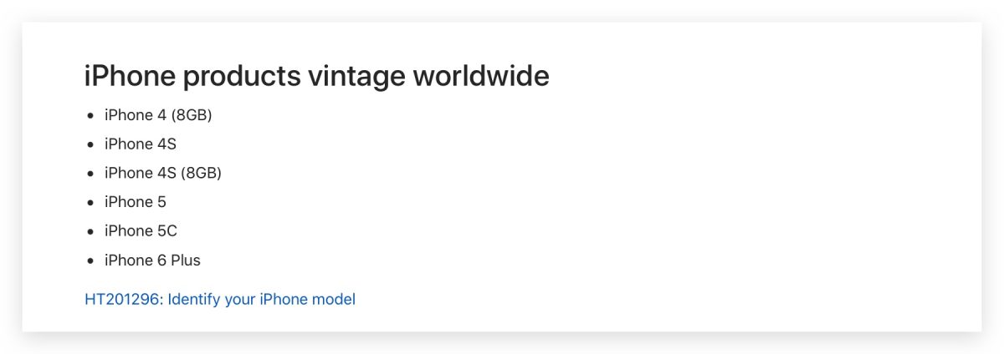
Task: Select the iPhone 4S (8GB) list entry
Action: click(x=163, y=173)
